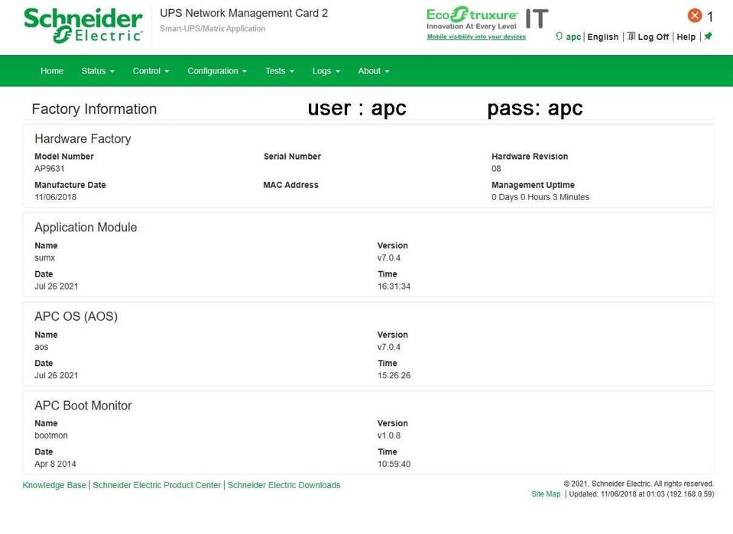
Task: Click the manufacture date 11/06/2018
Action: tap(55, 197)
